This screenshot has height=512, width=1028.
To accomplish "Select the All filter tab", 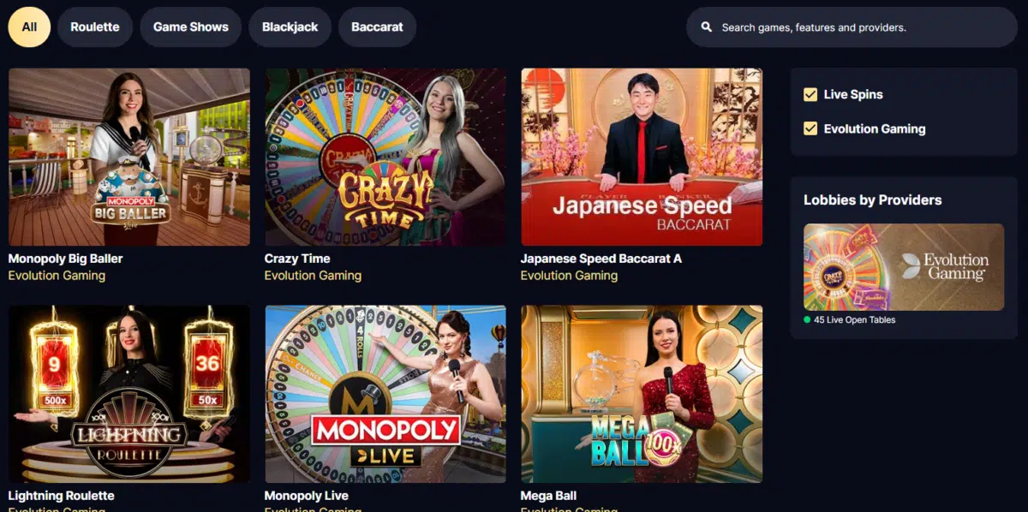I will (29, 27).
